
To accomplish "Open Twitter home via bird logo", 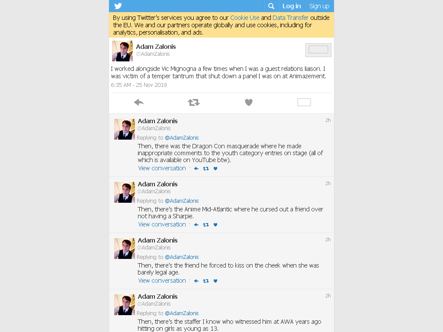I will click(118, 6).
